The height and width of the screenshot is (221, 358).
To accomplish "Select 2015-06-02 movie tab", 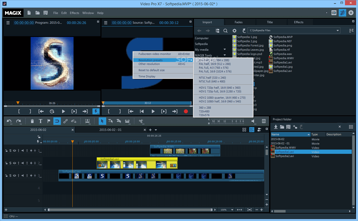I will (x=38, y=130).
